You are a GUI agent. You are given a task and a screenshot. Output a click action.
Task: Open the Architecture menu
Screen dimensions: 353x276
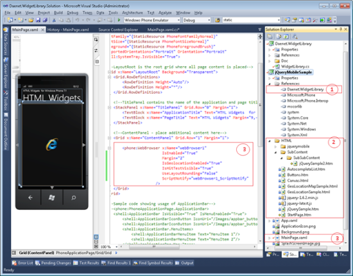point(132,13)
